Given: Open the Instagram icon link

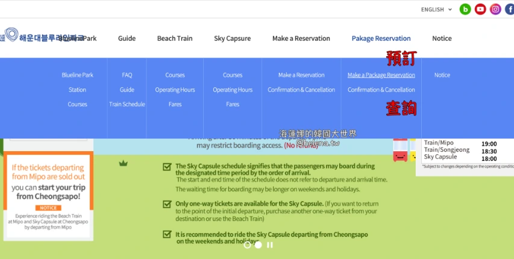Looking at the screenshot, I should [x=495, y=9].
